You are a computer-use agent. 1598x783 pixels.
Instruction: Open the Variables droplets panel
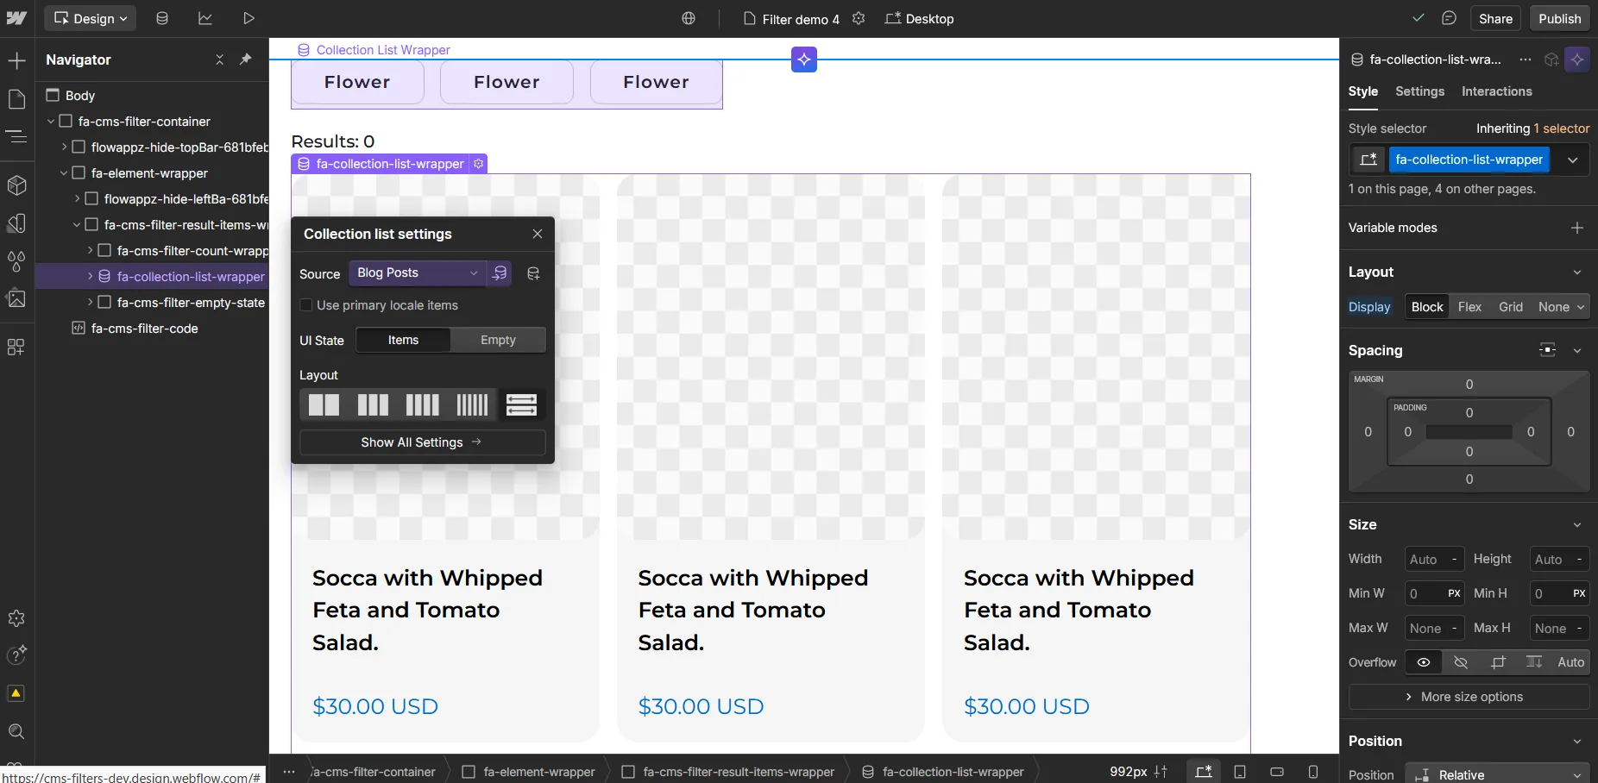[x=16, y=260]
